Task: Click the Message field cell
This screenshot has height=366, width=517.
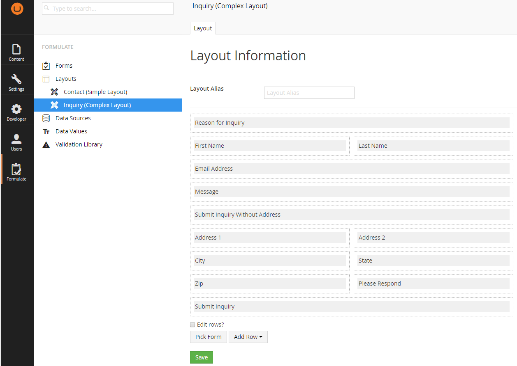Action: click(352, 192)
